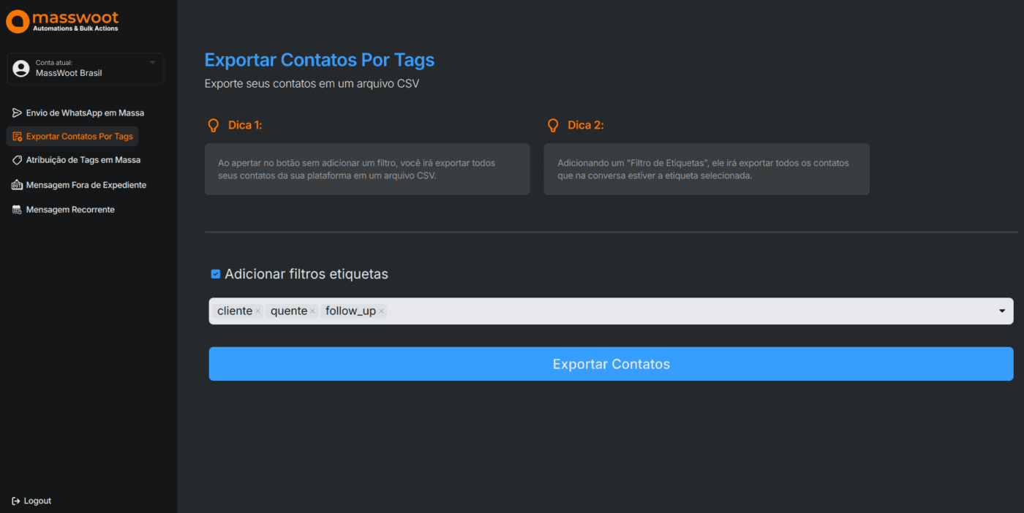Remove the follow_up tag chip
Viewport: 1024px width, 513px height.
point(381,311)
